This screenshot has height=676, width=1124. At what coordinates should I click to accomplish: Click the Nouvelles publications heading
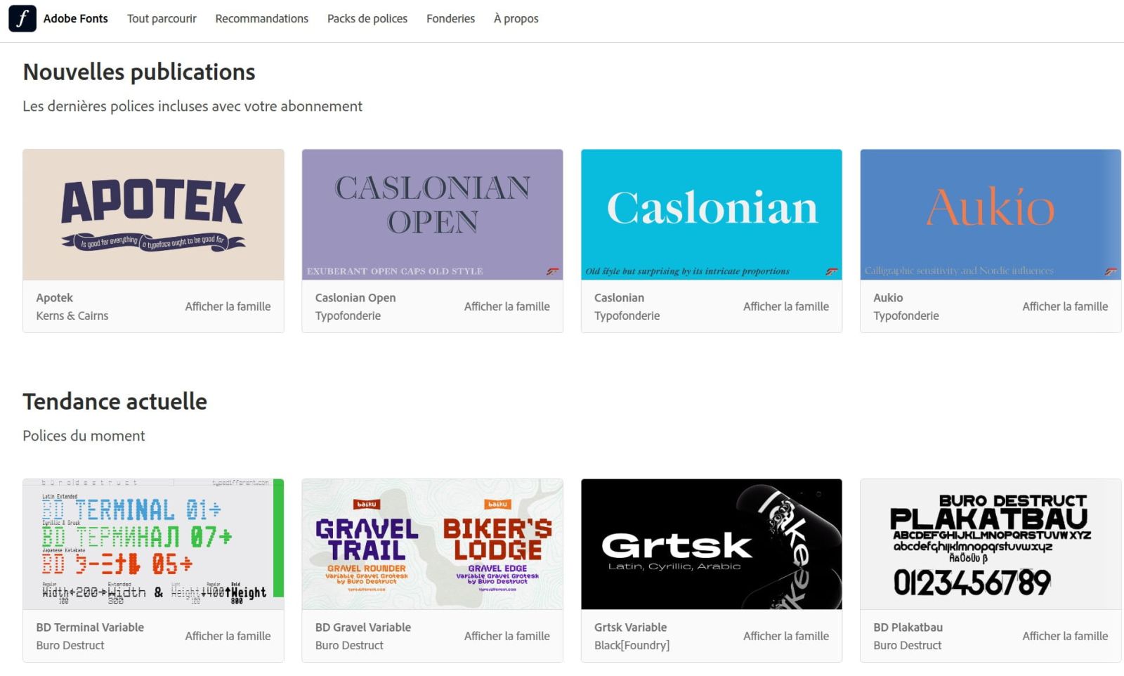pyautogui.click(x=139, y=72)
